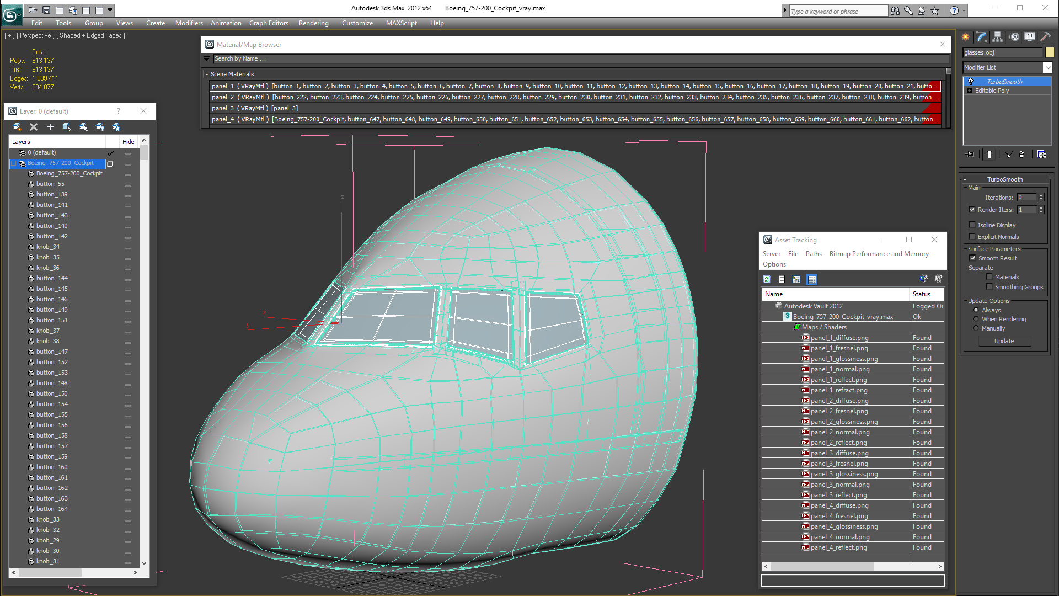Increase the Iterations spinner value
The height and width of the screenshot is (596, 1059).
1041,195
